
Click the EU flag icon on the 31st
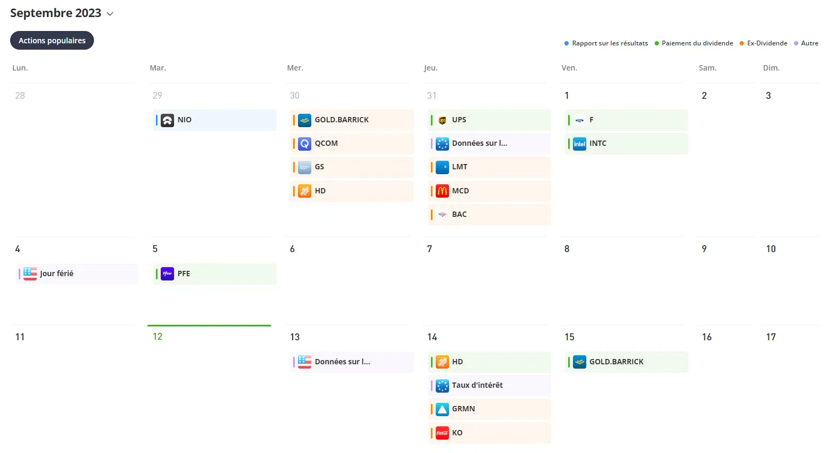pyautogui.click(x=442, y=144)
